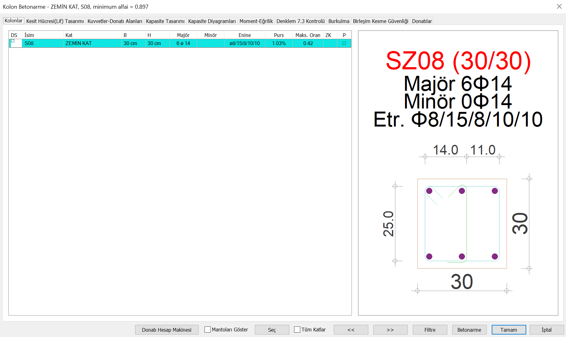Select the Moment-Eğrilik tab
This screenshot has width=566, height=337.
click(256, 21)
